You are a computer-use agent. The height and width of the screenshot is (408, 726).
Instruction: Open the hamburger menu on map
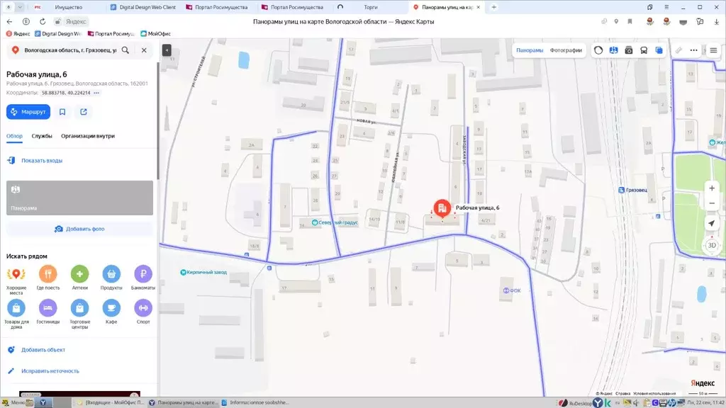713,50
